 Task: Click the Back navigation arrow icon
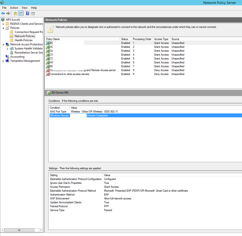pyautogui.click(x=3, y=13)
